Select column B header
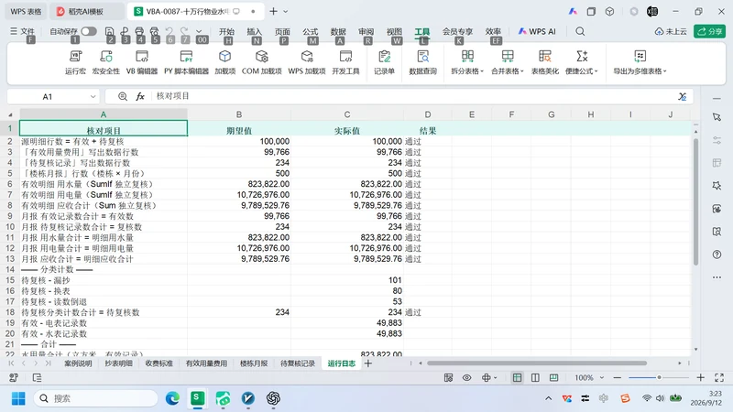 click(x=239, y=114)
